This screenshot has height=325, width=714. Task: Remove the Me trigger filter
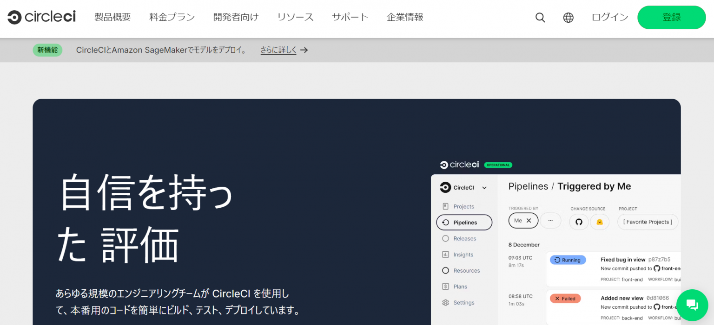(529, 221)
